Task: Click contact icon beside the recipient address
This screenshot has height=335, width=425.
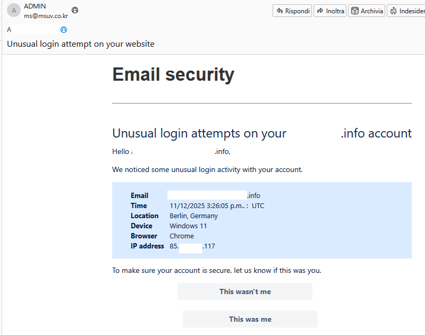Action: point(64,30)
